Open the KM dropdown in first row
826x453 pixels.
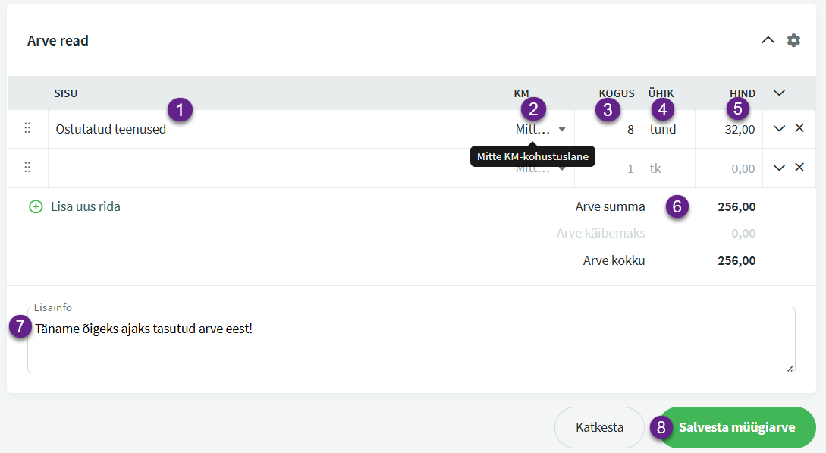click(540, 129)
